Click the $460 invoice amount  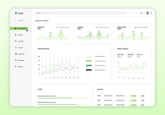(143, 100)
